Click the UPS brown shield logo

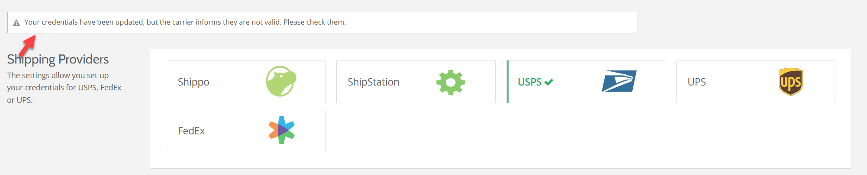[x=790, y=82]
